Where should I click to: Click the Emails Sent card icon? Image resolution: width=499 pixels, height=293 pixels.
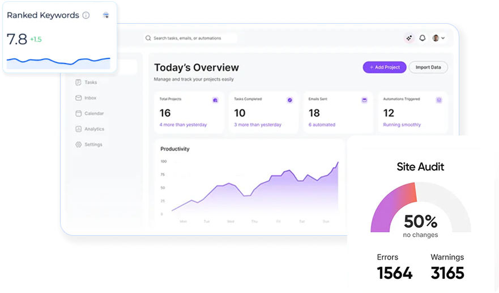(x=364, y=100)
